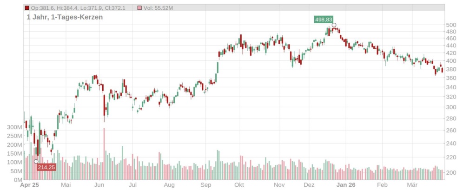Screen dimensions: 476x190
Task: Click the dark red candle legend swatch
Action: (27, 8)
